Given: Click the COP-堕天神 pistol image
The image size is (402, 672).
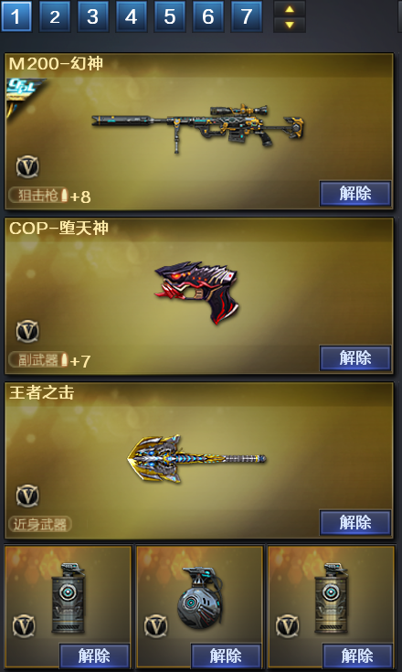Looking at the screenshot, I should pyautogui.click(x=196, y=293).
